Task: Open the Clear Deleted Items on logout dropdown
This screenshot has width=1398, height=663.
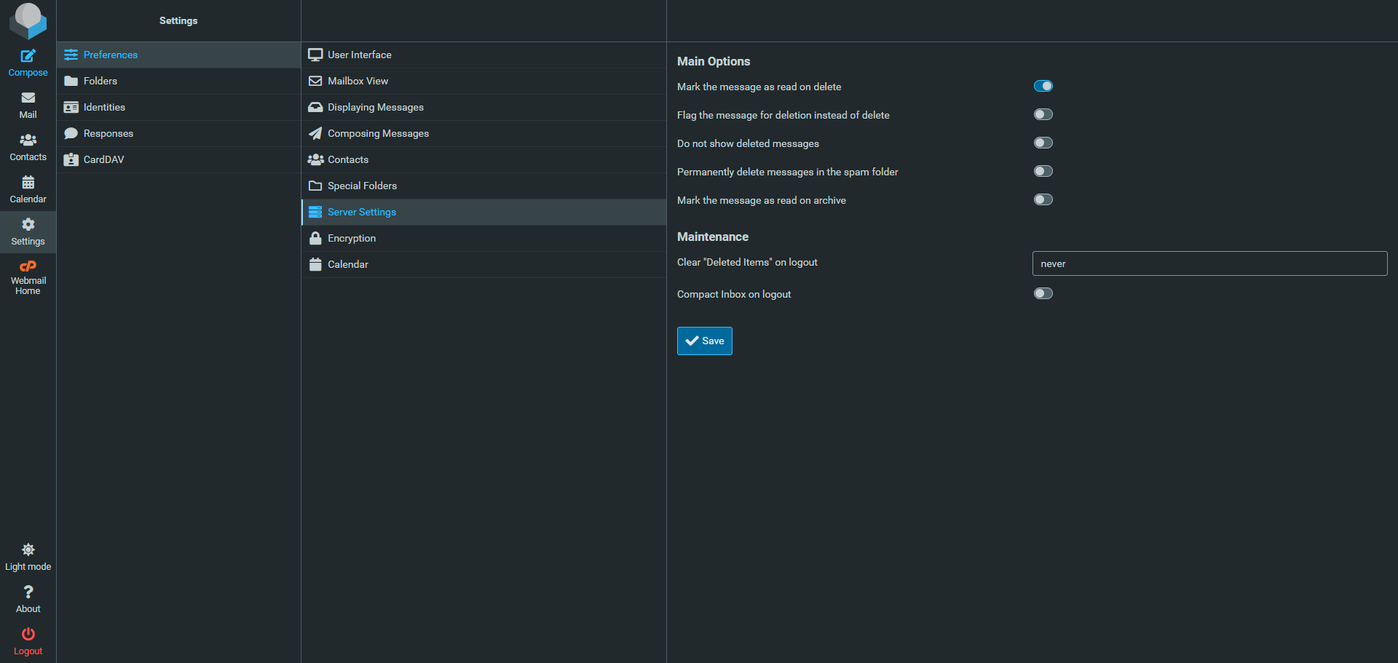Action: (1209, 263)
